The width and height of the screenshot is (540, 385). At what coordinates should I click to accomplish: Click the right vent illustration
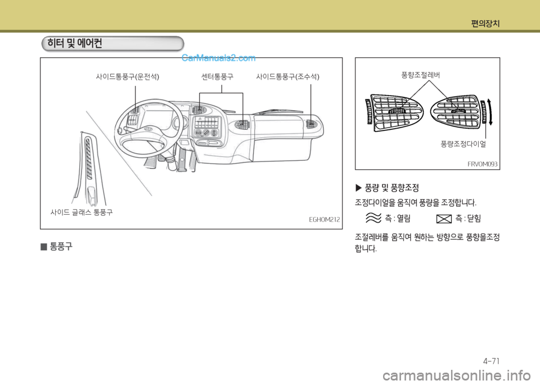pos(455,112)
